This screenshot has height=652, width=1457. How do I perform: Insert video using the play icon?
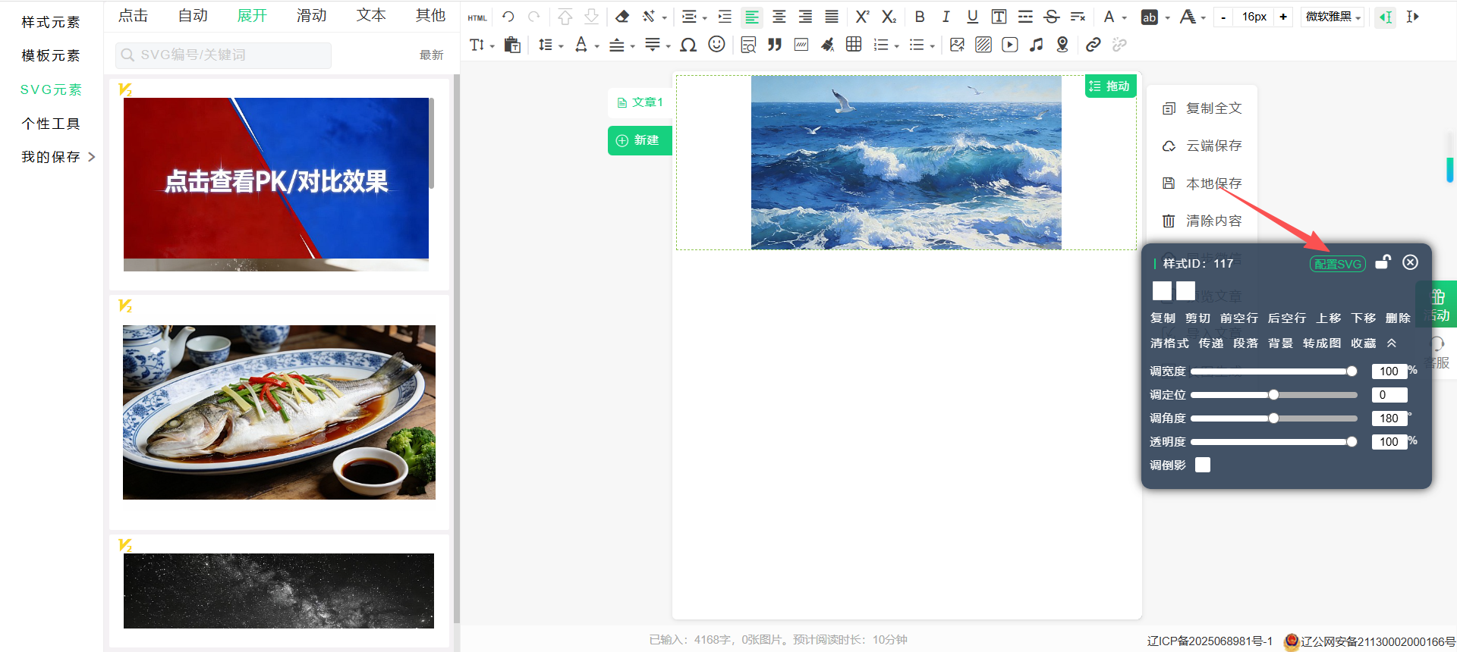(x=1009, y=45)
